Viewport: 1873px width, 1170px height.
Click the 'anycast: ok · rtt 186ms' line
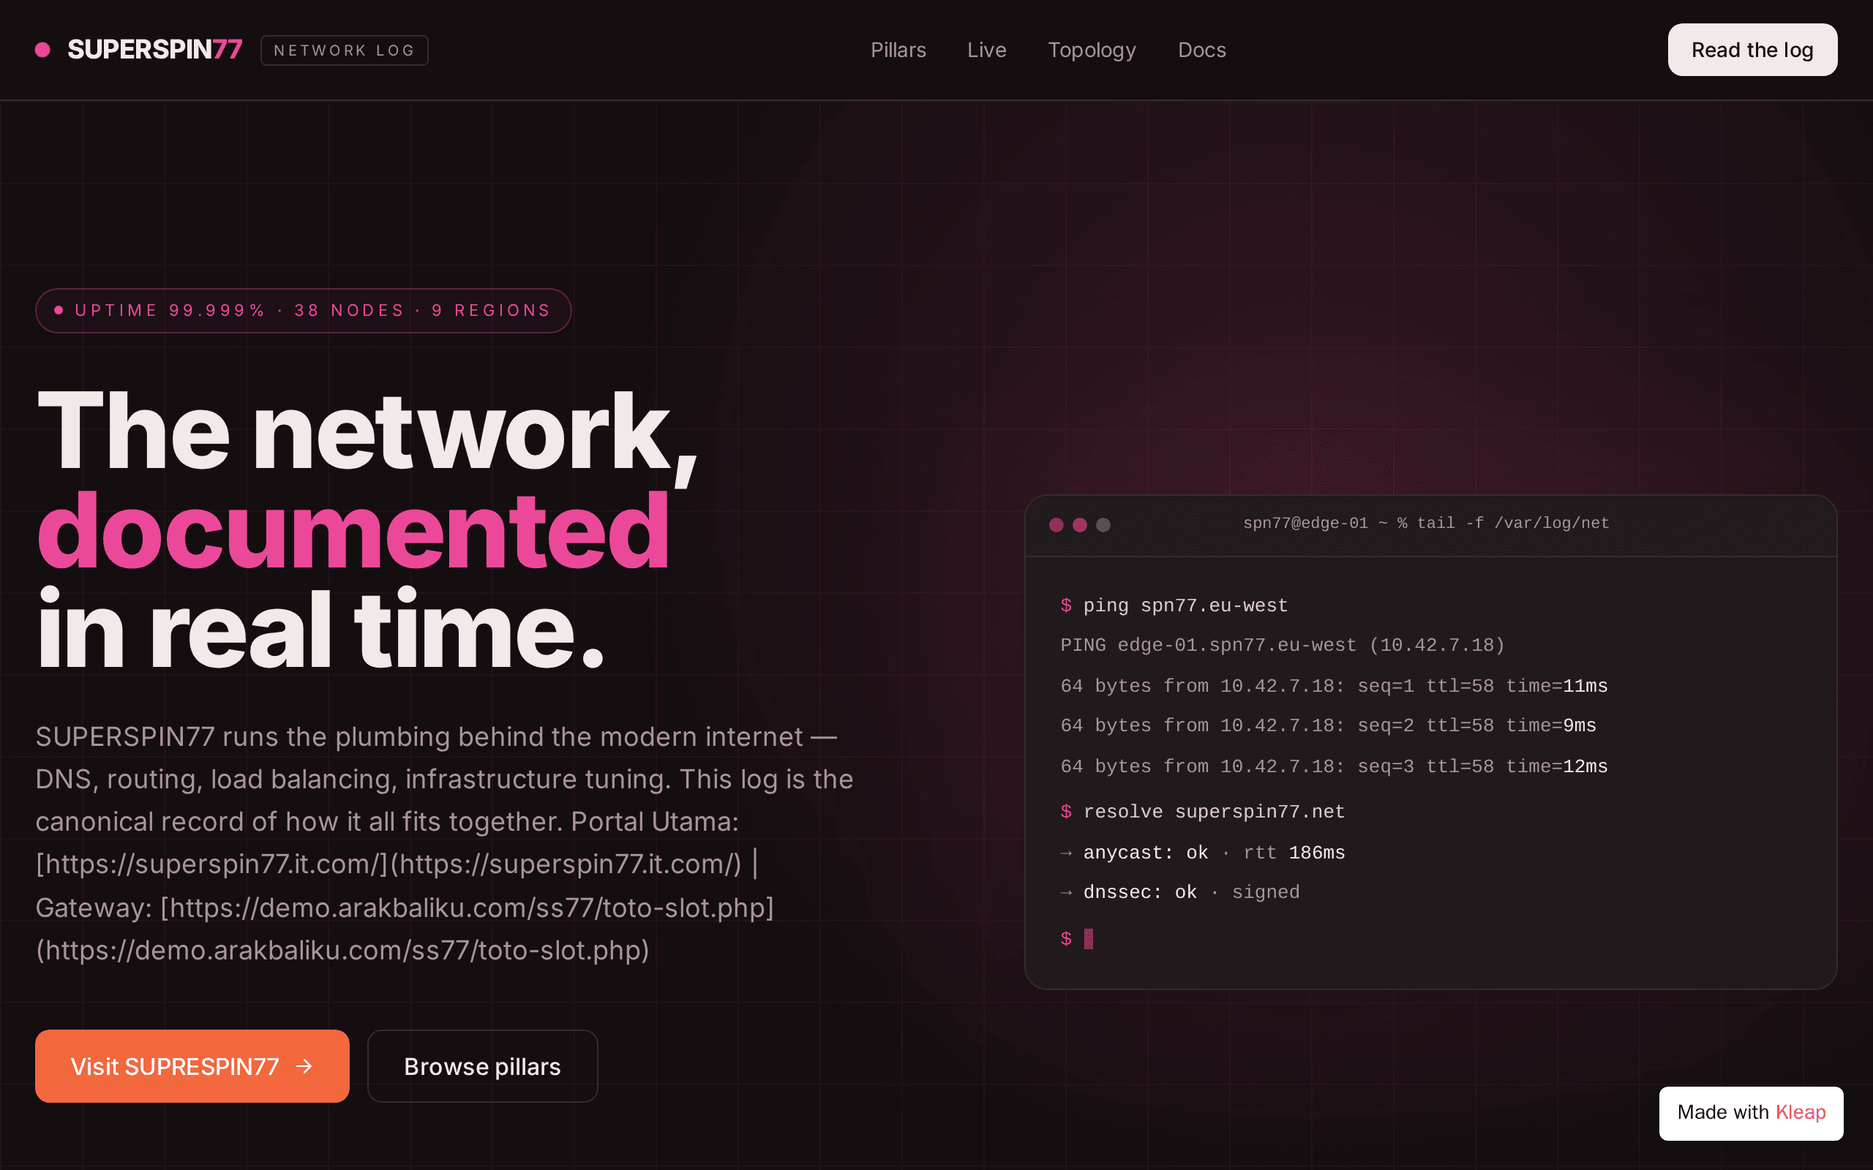[1203, 853]
